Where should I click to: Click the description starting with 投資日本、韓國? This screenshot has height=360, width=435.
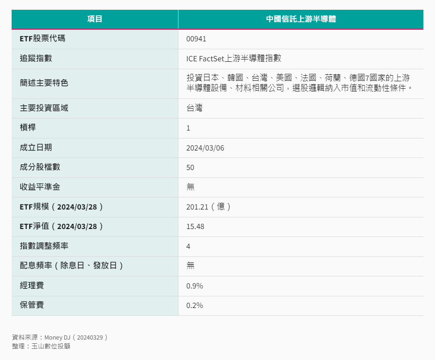pos(300,83)
